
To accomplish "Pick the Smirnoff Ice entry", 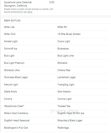I will click(x=11, y=49).
